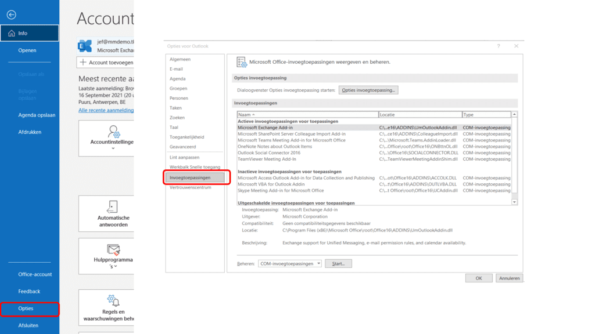
Task: Select Afdrukken in backstage menu
Action: click(30, 132)
